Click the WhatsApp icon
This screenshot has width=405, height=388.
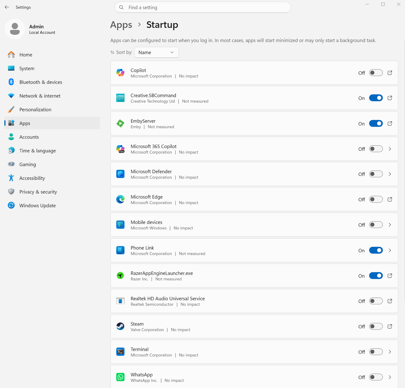(x=120, y=377)
